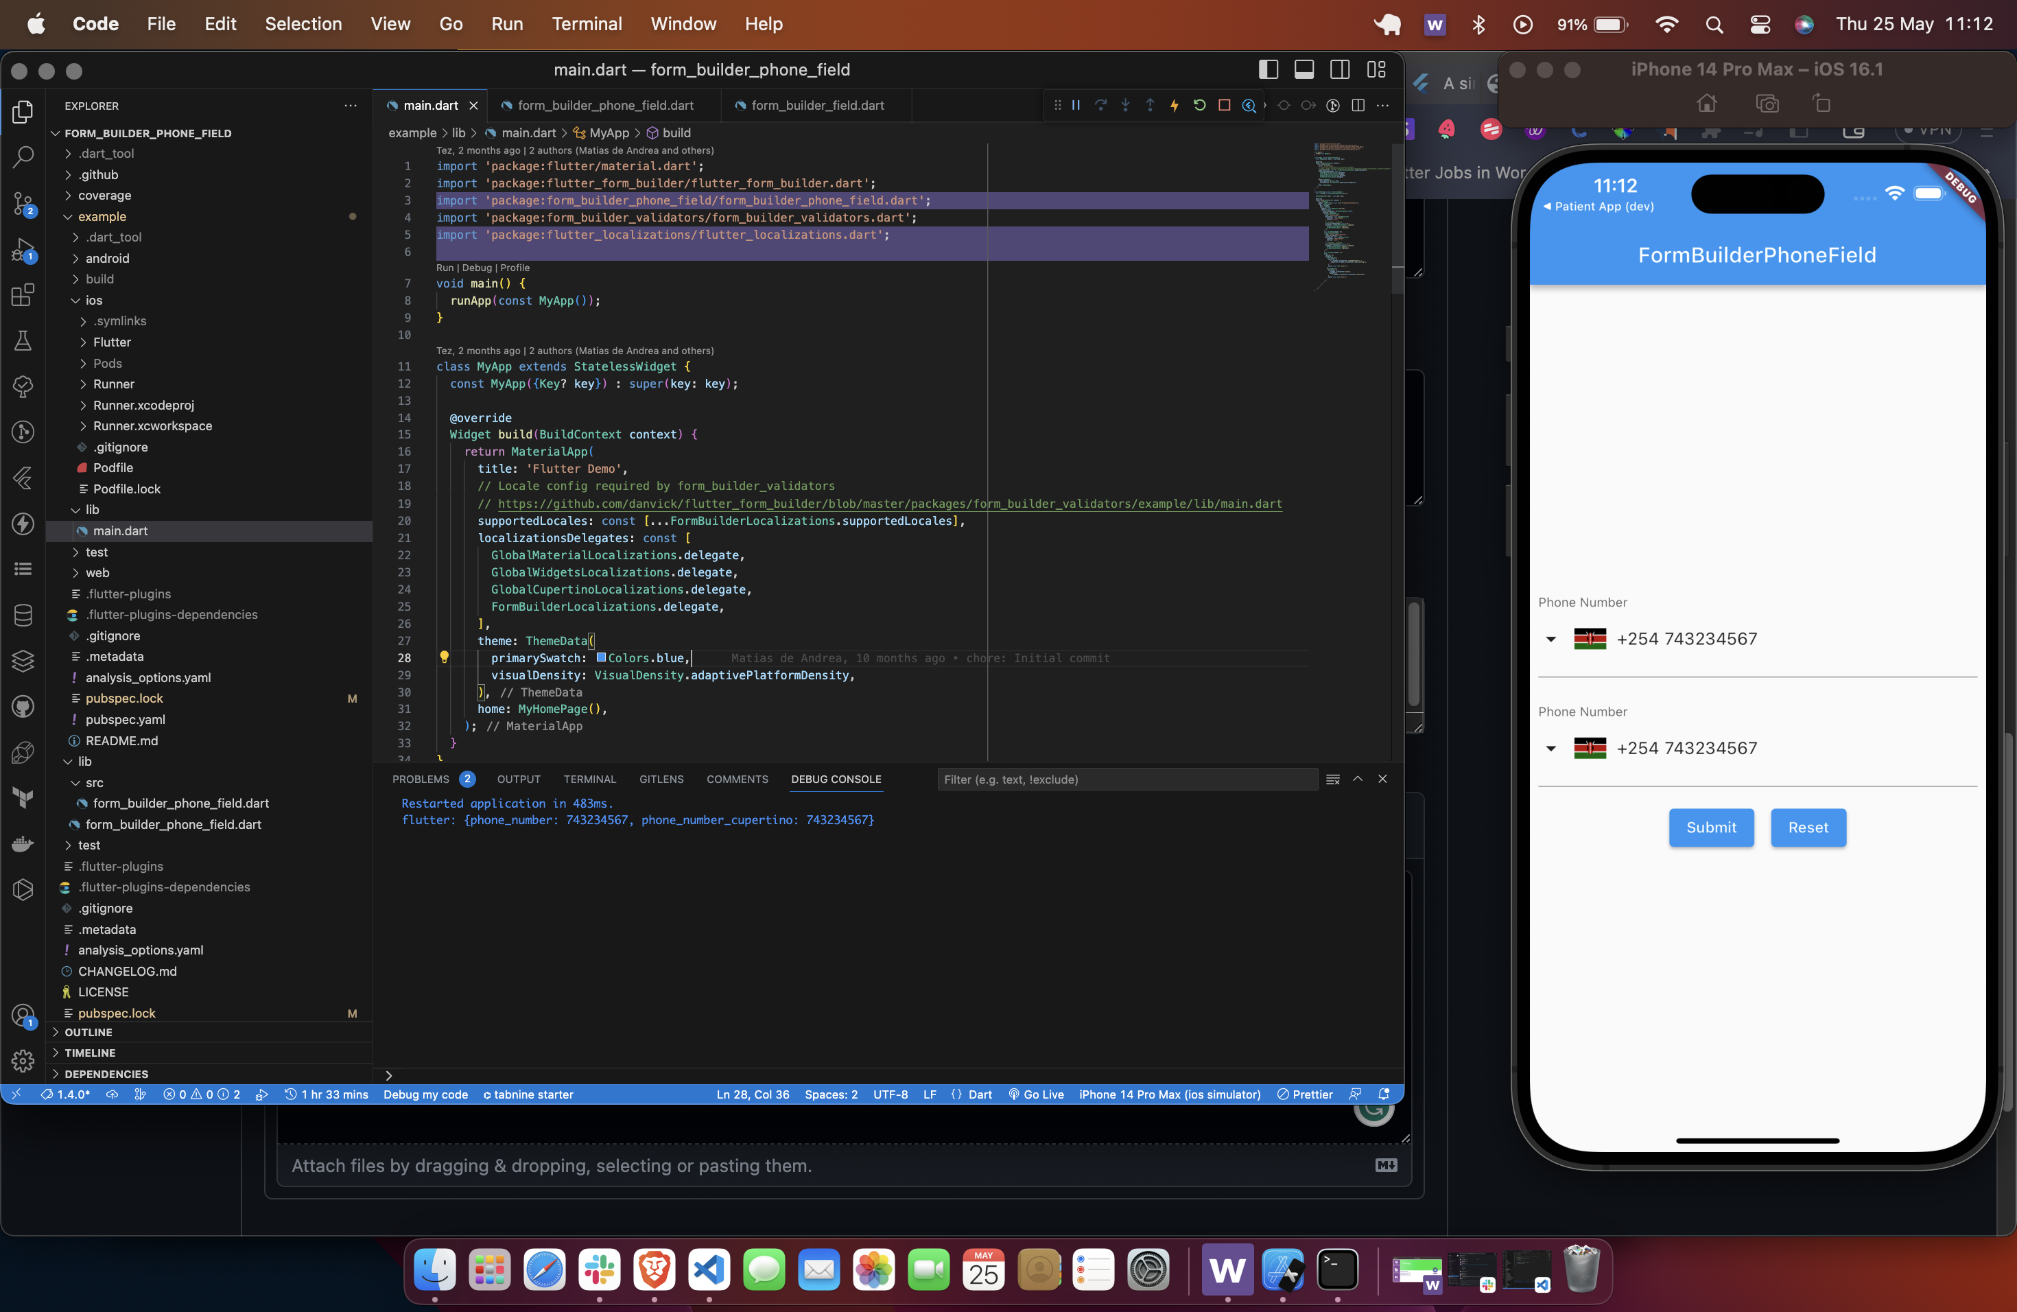
Task: Open the Selection menu
Action: (x=303, y=24)
